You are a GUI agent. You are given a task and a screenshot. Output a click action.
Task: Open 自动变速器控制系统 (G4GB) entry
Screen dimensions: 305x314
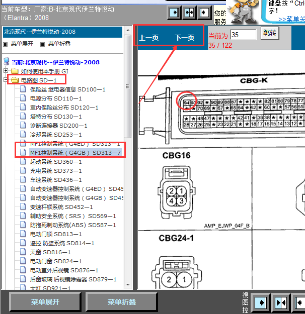click(x=77, y=198)
